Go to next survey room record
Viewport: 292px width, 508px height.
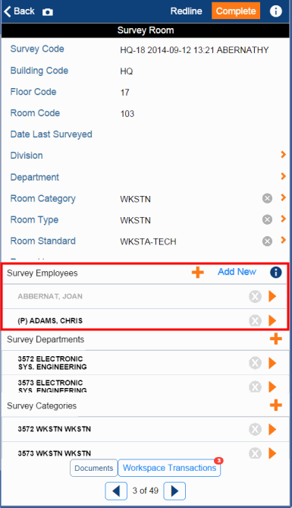(x=174, y=491)
